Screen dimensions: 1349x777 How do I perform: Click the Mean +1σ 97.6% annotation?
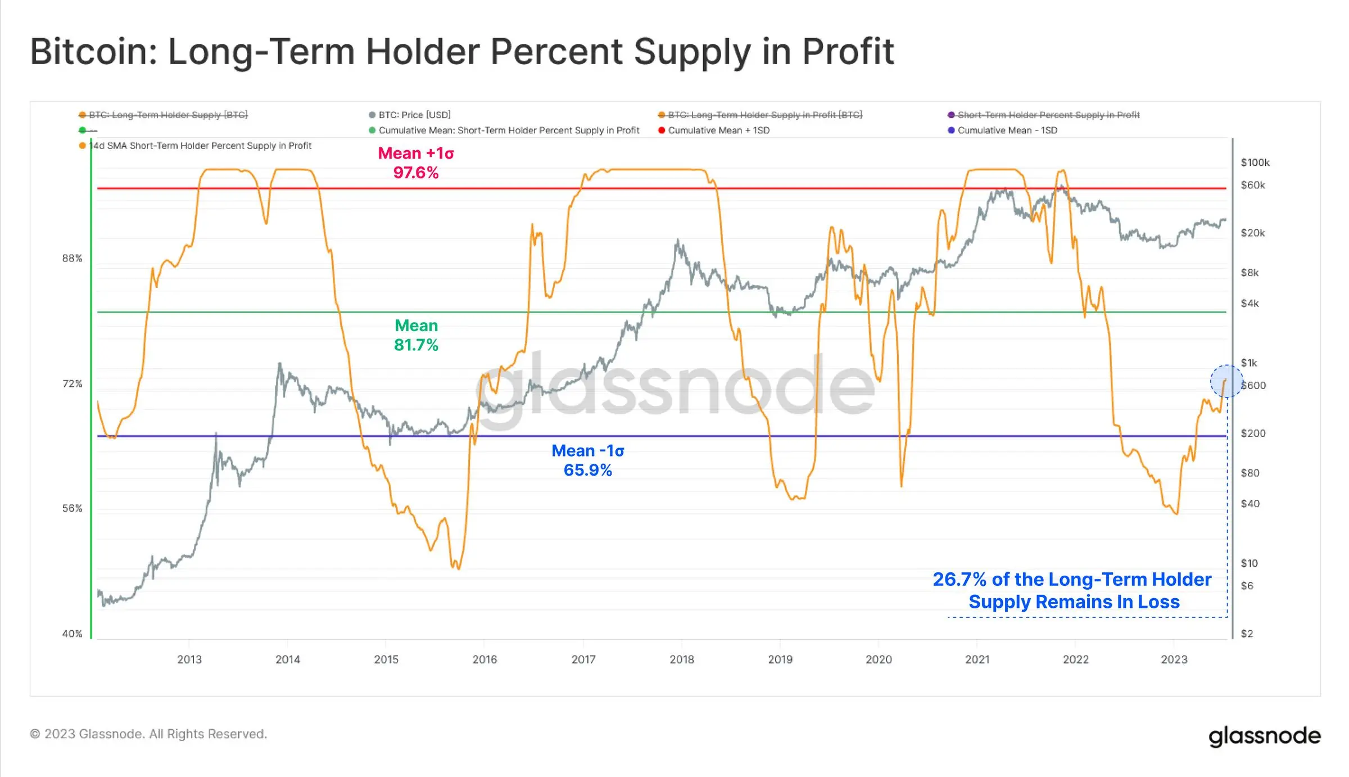pos(416,163)
